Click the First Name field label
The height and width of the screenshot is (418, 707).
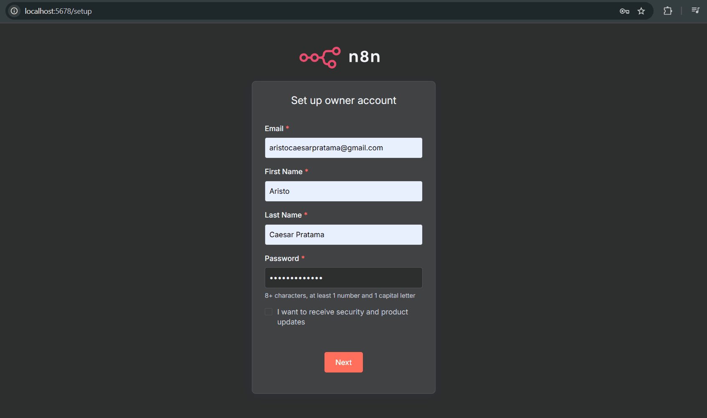[x=283, y=171]
